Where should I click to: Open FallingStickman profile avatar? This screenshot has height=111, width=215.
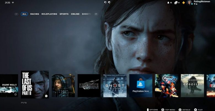tap(189, 3)
